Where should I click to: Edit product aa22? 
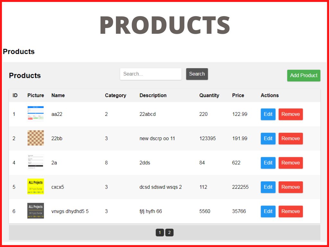[268, 114]
